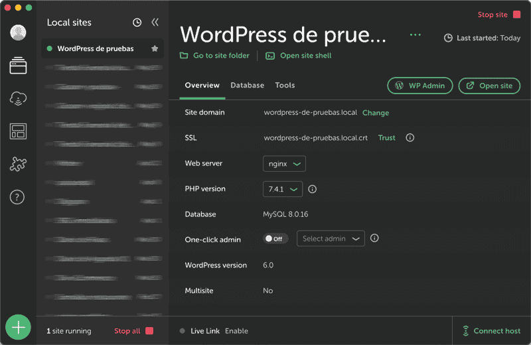Click wordpress-de-pruebas.local domain text

point(310,112)
